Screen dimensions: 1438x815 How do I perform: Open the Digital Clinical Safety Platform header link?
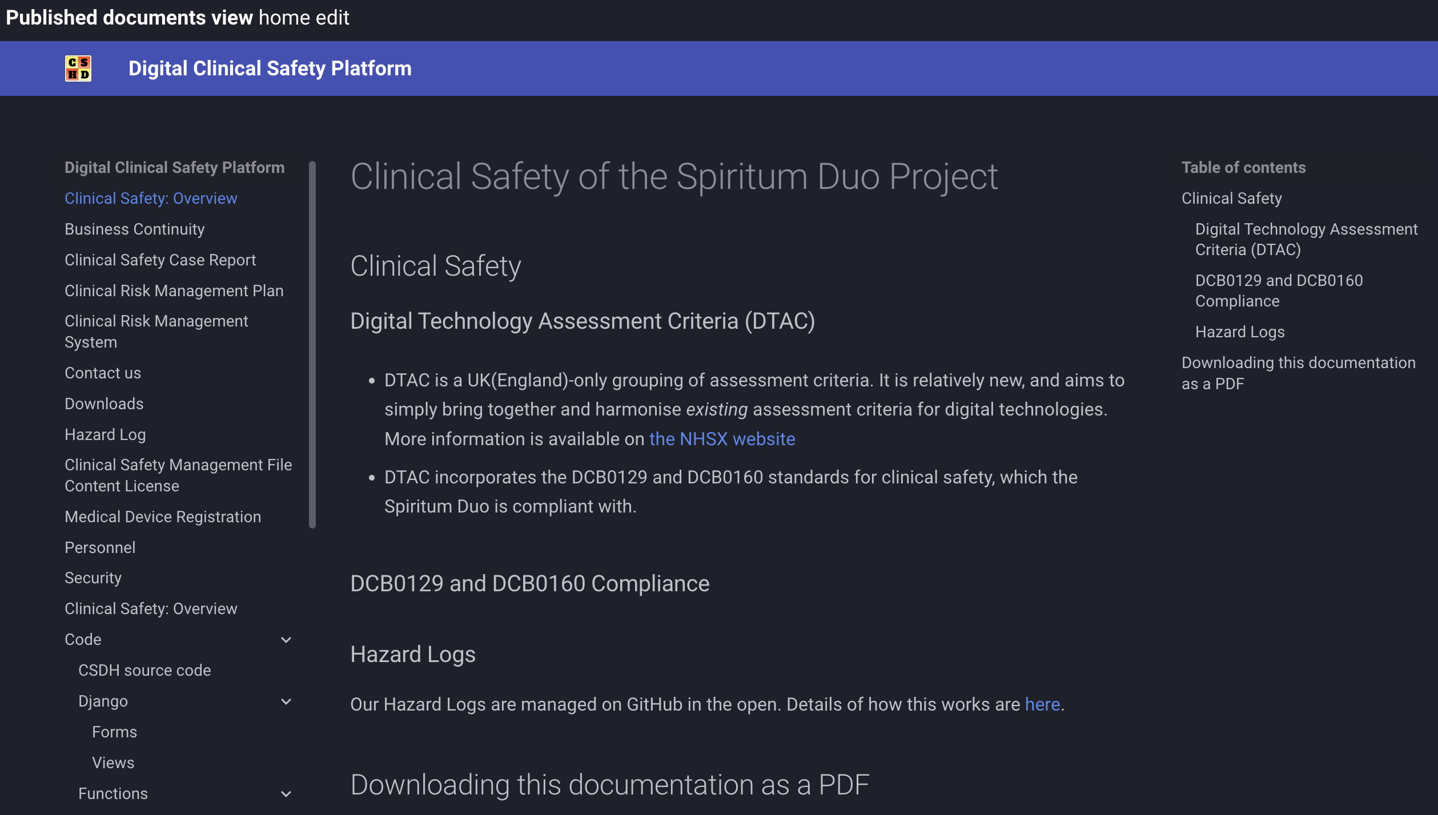(270, 68)
